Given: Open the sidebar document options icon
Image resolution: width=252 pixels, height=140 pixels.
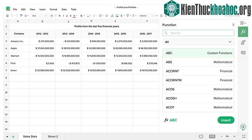Looking at the screenshot, I should click(243, 23).
